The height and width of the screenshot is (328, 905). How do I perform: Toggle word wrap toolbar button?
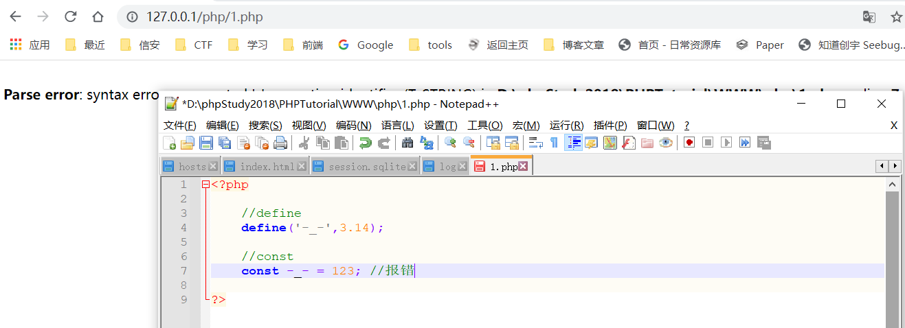coord(536,143)
